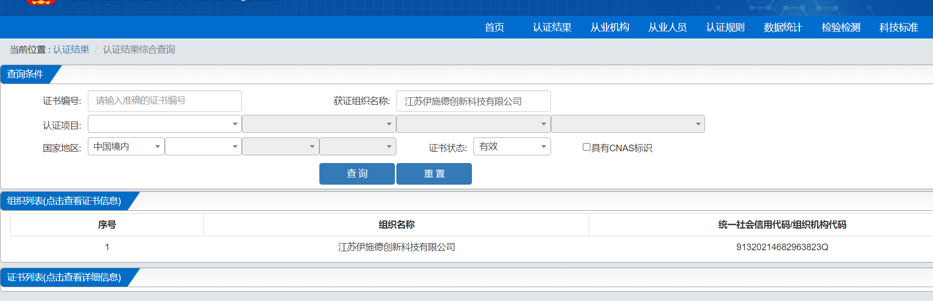Open 检验检测 in the nav bar
This screenshot has width=933, height=301.
point(841,28)
